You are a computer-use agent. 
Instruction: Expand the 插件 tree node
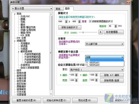coord(15,70)
